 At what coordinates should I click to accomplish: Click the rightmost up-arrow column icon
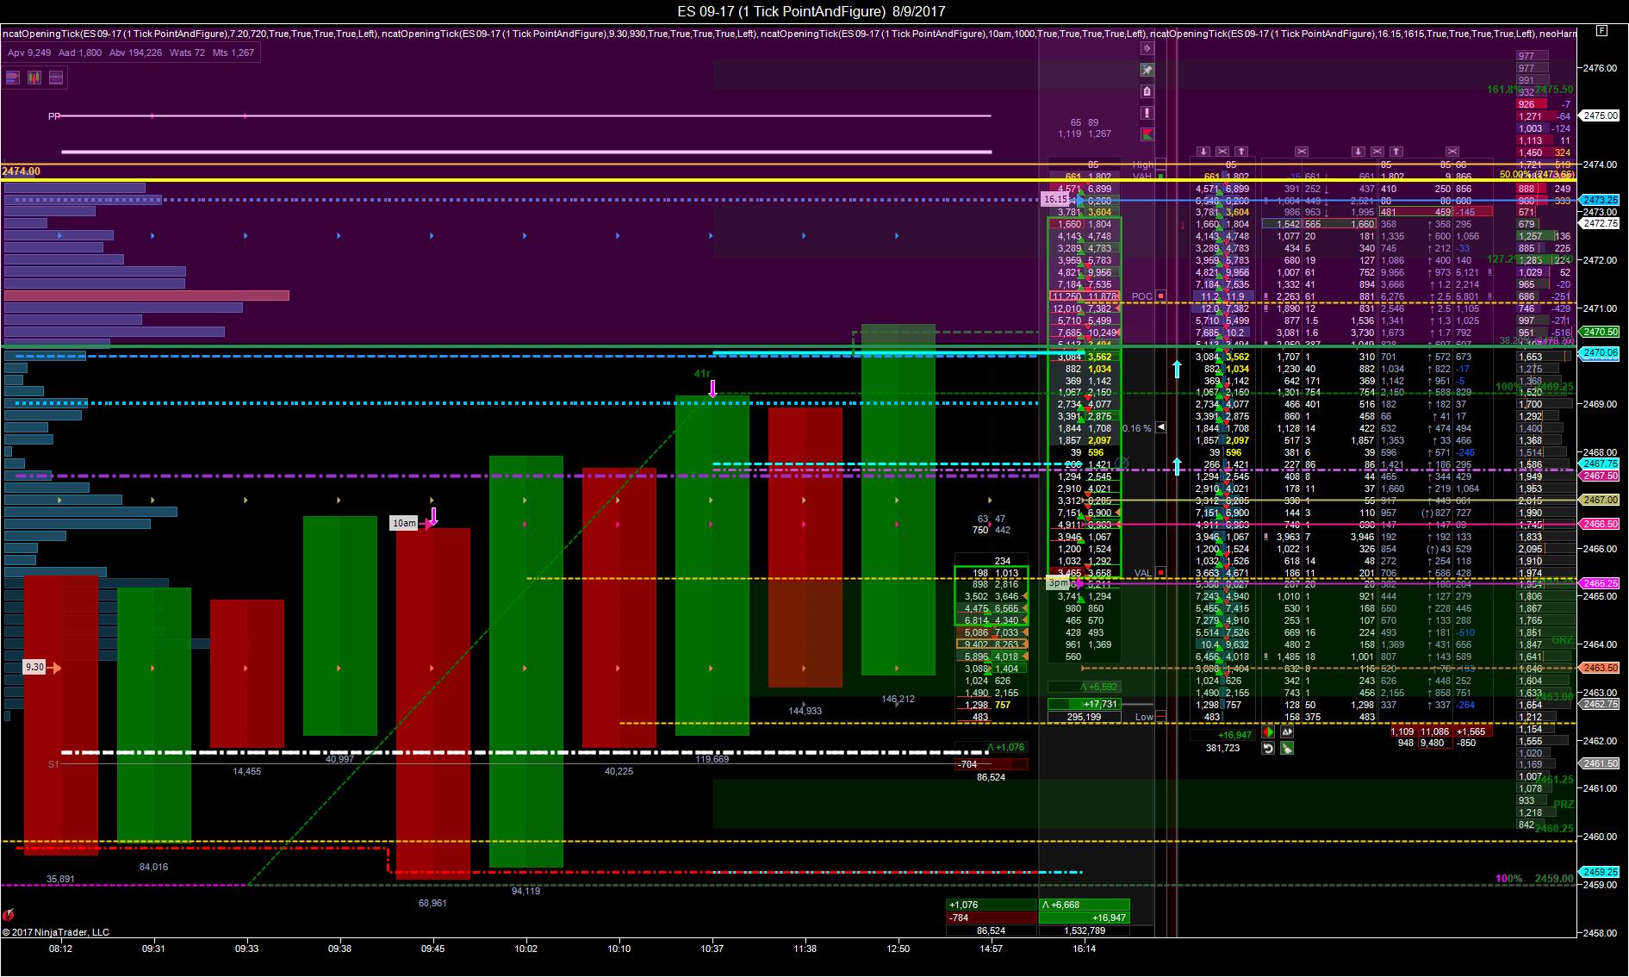[1396, 152]
